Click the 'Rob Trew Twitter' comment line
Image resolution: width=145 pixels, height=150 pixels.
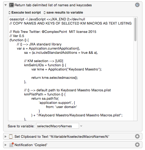tap(53, 32)
